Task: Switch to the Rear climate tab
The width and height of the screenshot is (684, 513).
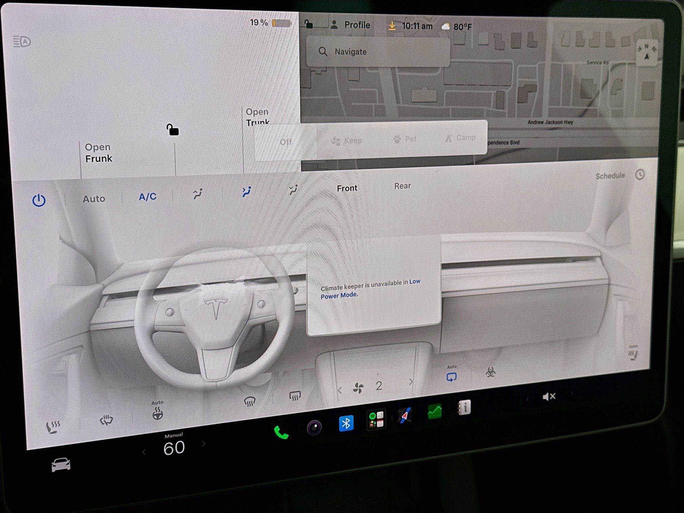Action: 402,186
